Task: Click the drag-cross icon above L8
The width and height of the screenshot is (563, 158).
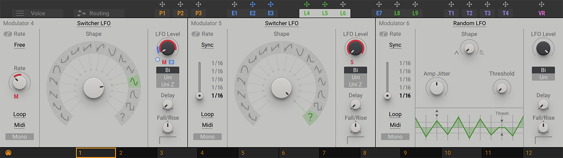Action: point(397,4)
